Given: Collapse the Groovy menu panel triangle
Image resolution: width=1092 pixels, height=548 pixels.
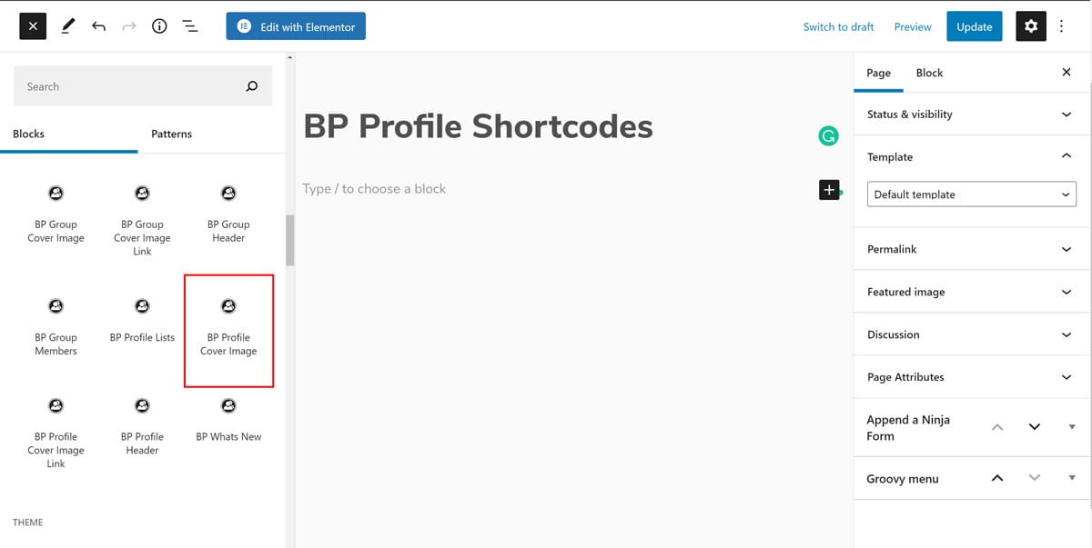Looking at the screenshot, I should [x=1072, y=478].
